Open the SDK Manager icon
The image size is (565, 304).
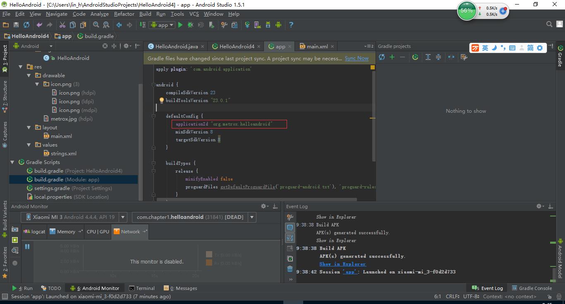tap(268, 25)
